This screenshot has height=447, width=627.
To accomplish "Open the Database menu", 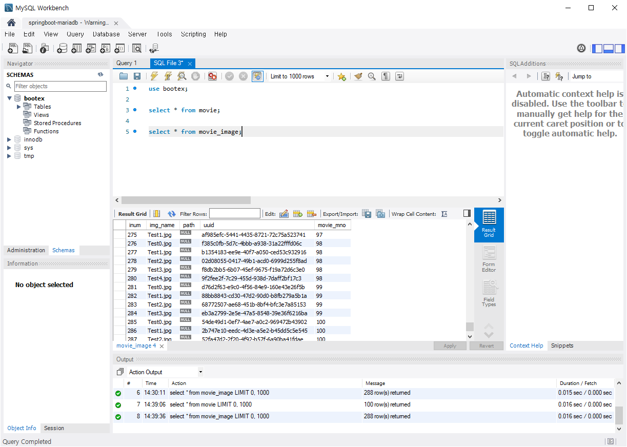I will [106, 34].
